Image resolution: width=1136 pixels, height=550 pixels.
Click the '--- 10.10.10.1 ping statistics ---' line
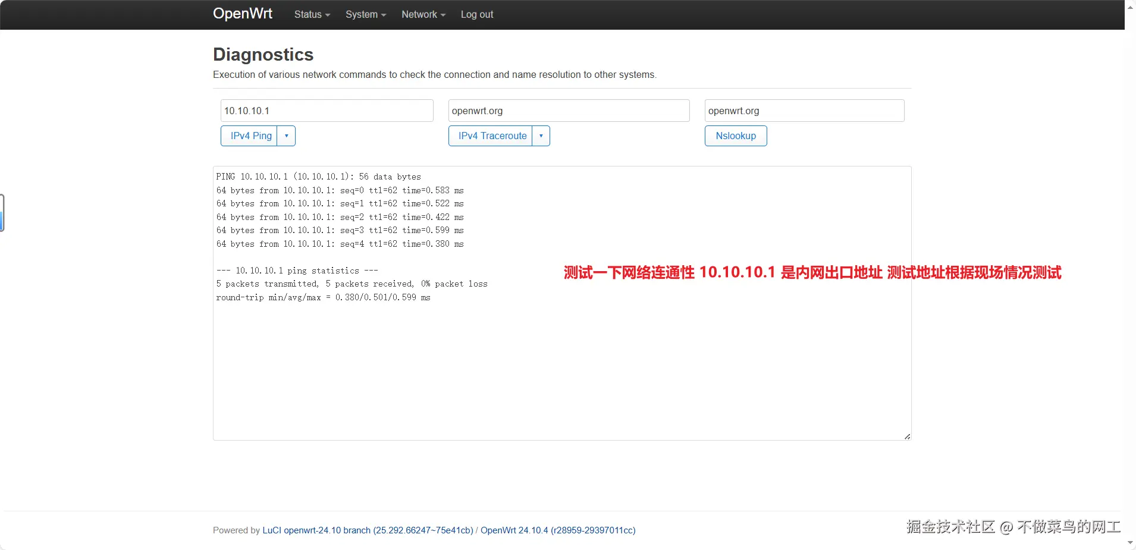pyautogui.click(x=297, y=271)
